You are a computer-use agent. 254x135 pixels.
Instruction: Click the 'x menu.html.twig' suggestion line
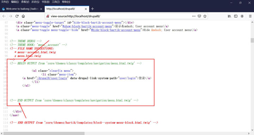[28, 56]
